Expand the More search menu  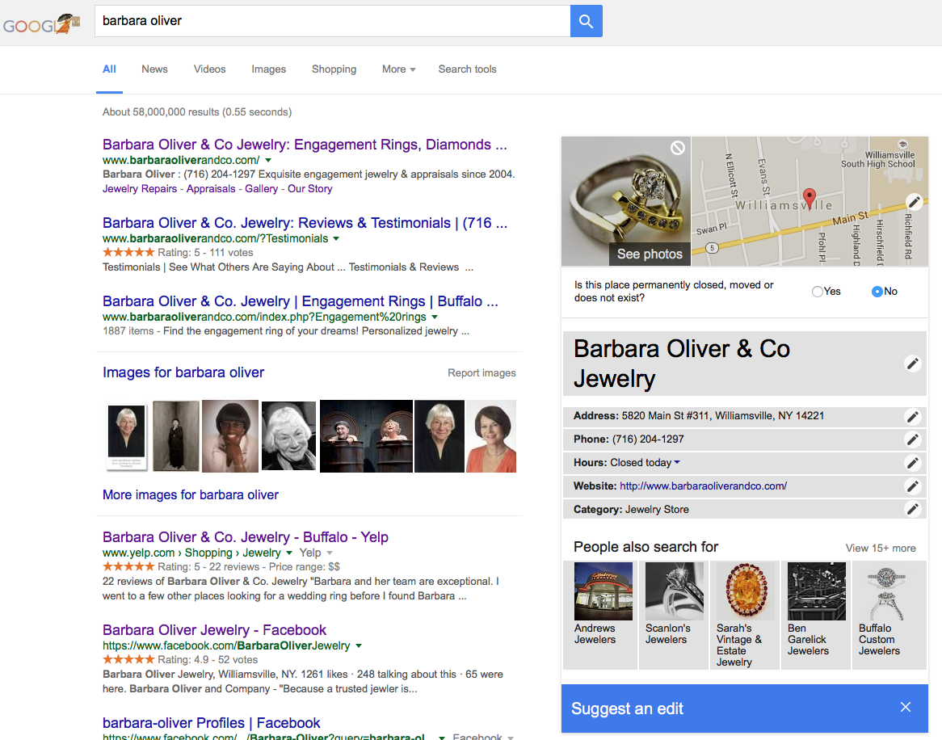pyautogui.click(x=398, y=69)
